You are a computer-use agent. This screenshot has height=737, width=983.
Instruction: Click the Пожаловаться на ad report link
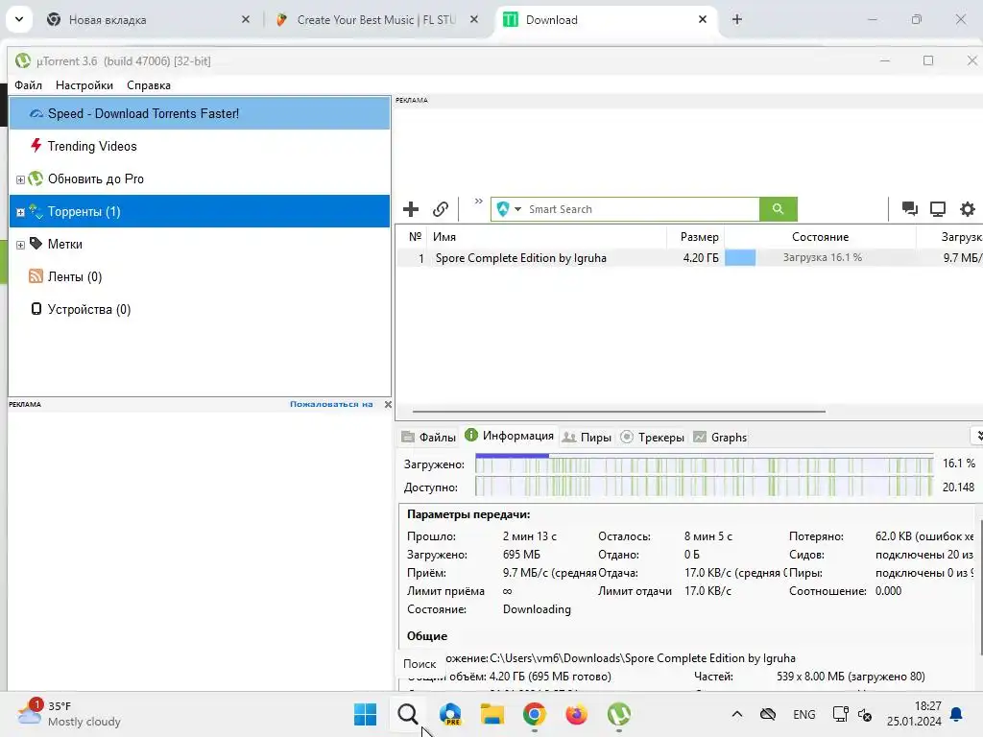pos(331,404)
